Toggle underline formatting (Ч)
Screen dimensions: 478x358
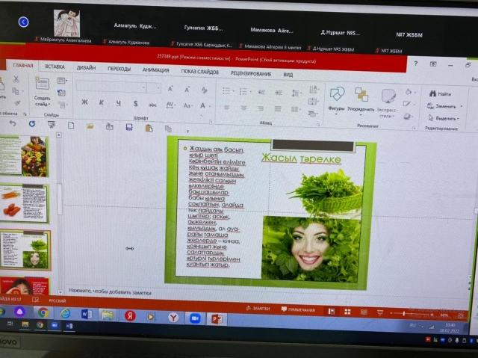[118, 103]
